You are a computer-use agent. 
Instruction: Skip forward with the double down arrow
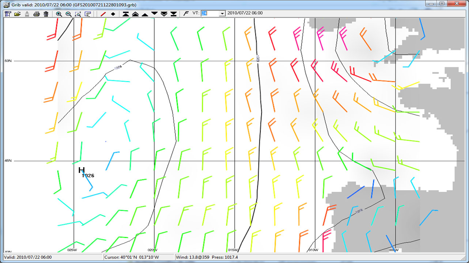(x=164, y=14)
